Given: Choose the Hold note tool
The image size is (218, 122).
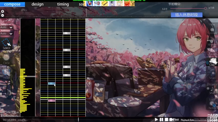Looking at the screenshot, I should (6, 73).
